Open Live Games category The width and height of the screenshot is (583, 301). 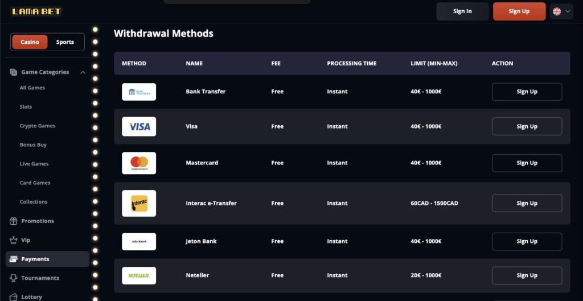pyautogui.click(x=34, y=163)
